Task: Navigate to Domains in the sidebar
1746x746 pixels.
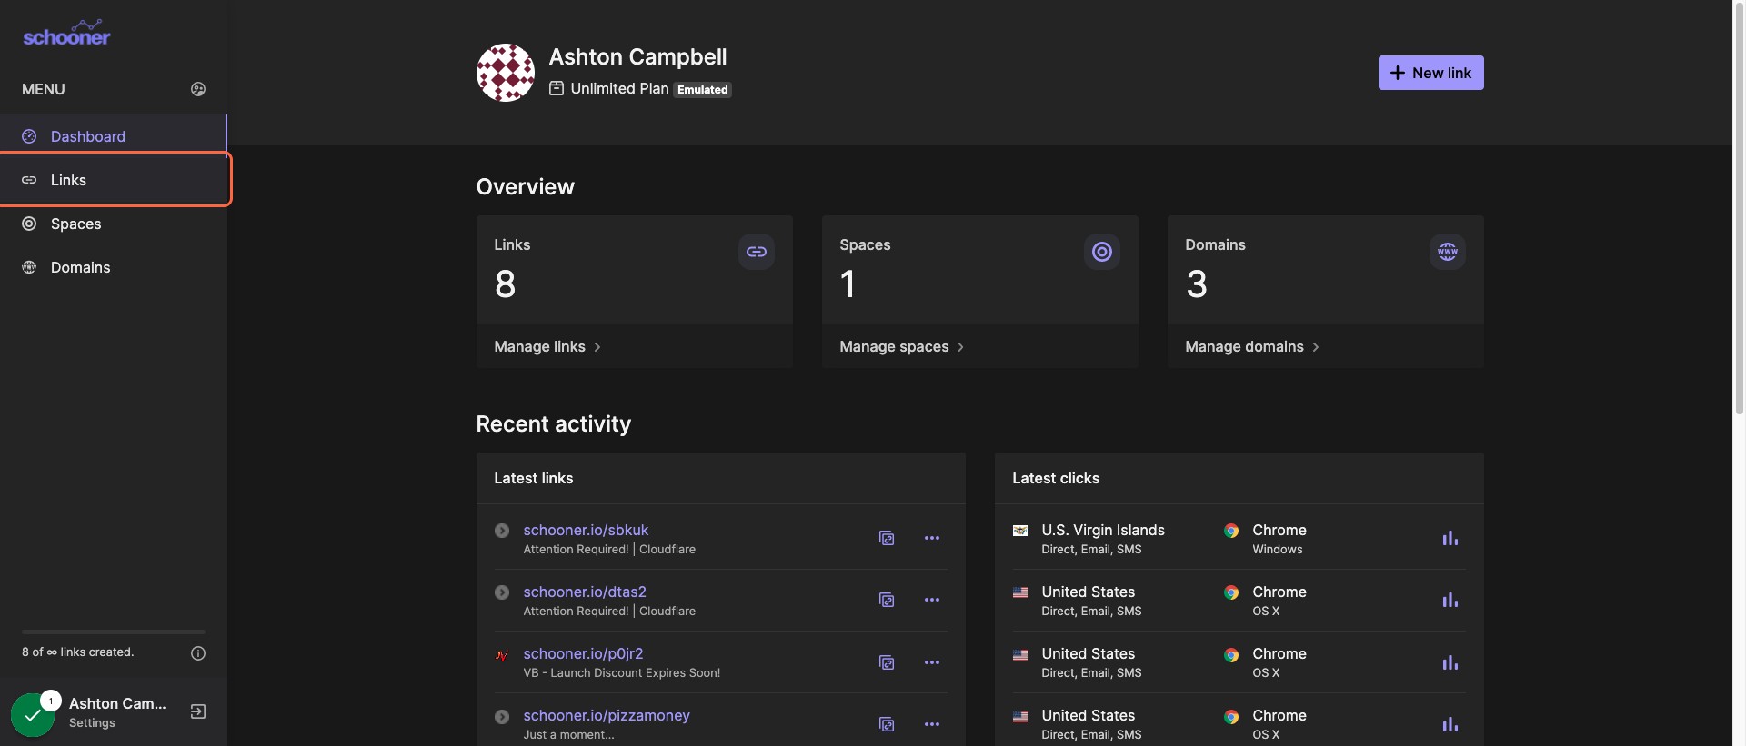Action: click(114, 267)
